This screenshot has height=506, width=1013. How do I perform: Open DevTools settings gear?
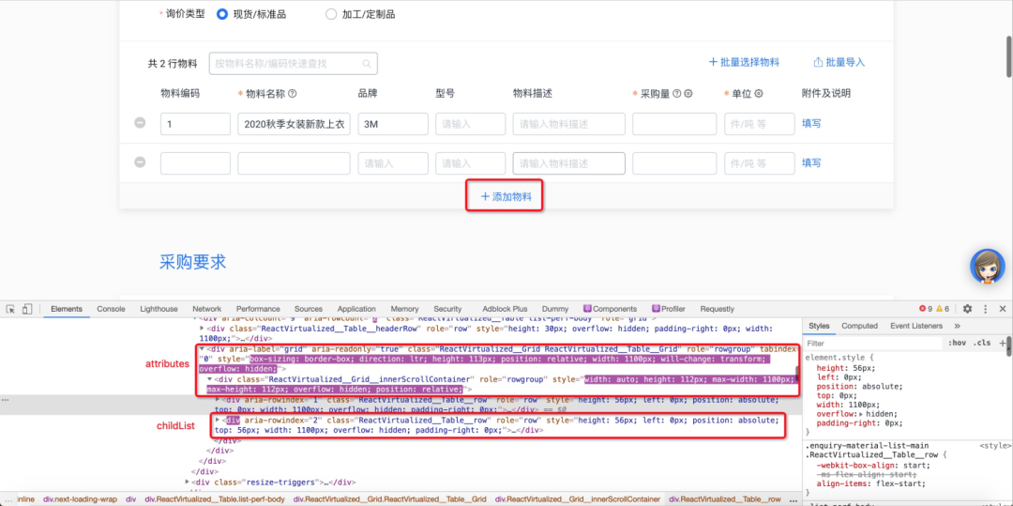coord(967,309)
